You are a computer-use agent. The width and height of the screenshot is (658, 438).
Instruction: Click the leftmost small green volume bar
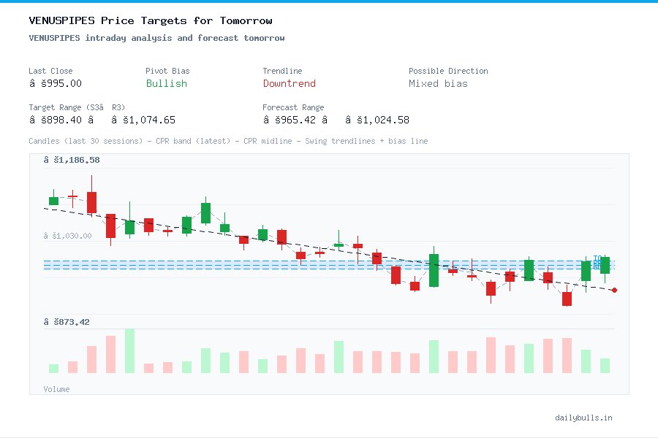(x=53, y=369)
